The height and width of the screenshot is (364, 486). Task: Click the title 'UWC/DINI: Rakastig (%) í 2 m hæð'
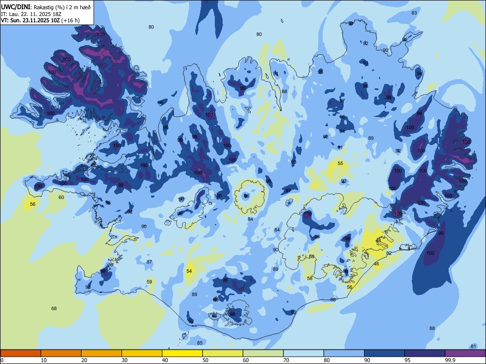[46, 7]
